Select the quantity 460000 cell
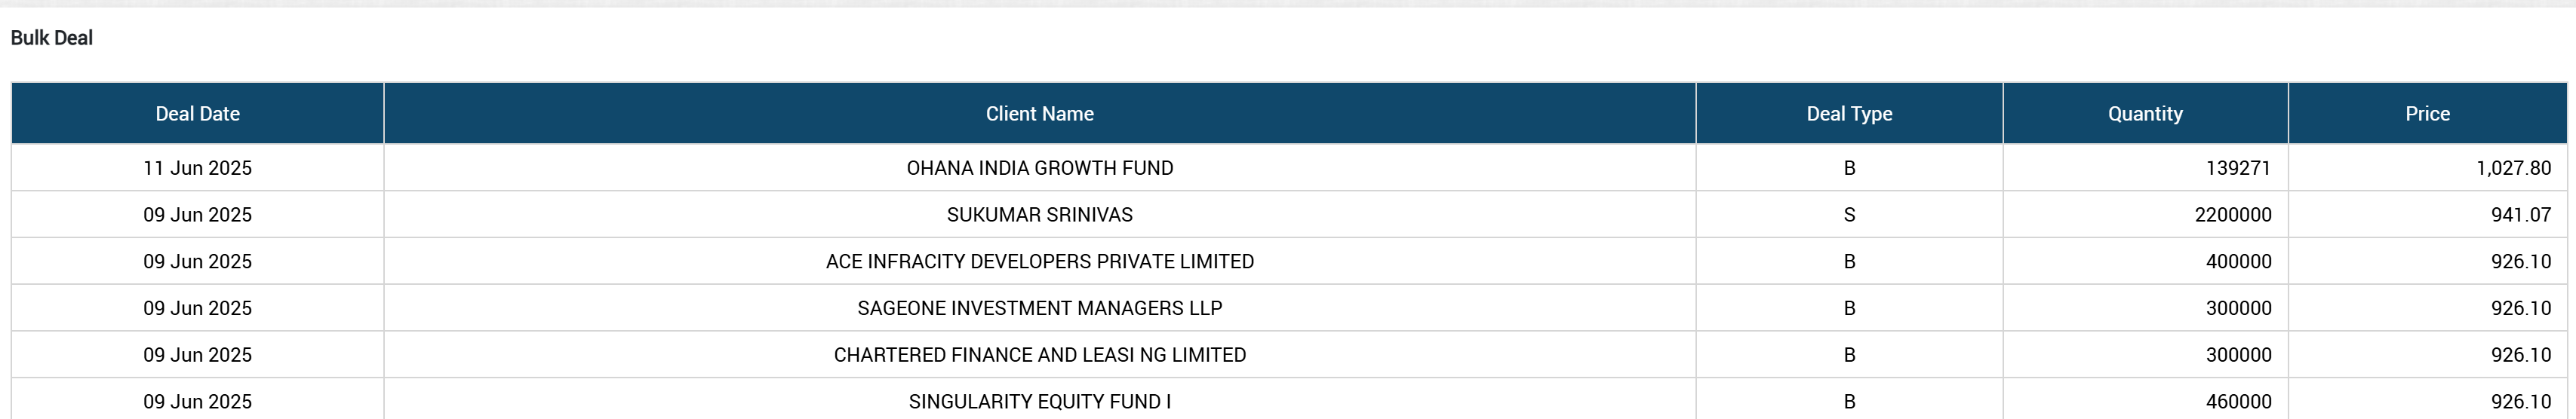The width and height of the screenshot is (2576, 419). point(2238,401)
